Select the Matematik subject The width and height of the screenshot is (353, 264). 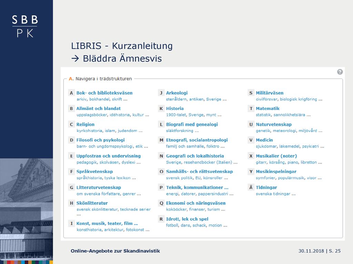[x=268, y=108]
